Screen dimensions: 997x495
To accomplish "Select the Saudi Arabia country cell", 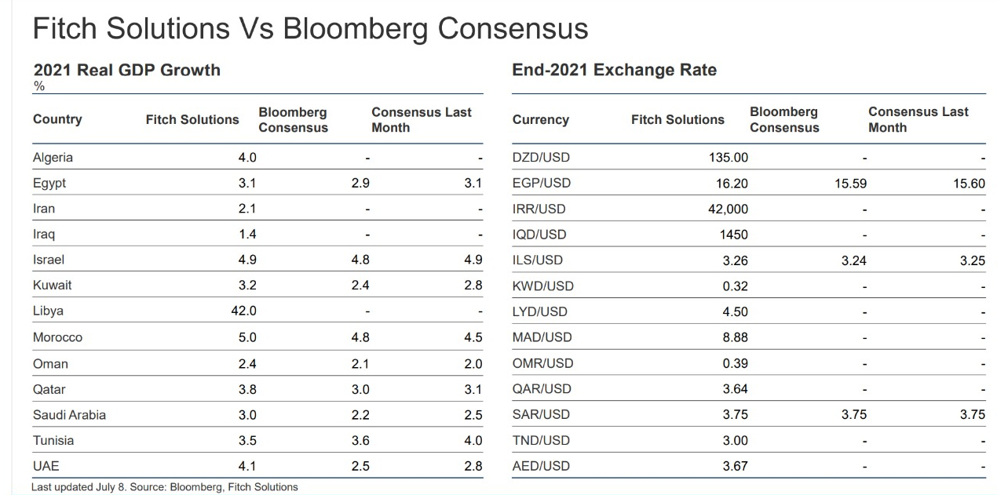I will [x=69, y=415].
